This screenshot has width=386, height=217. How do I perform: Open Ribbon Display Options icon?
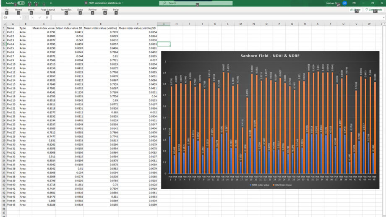(x=354, y=3)
